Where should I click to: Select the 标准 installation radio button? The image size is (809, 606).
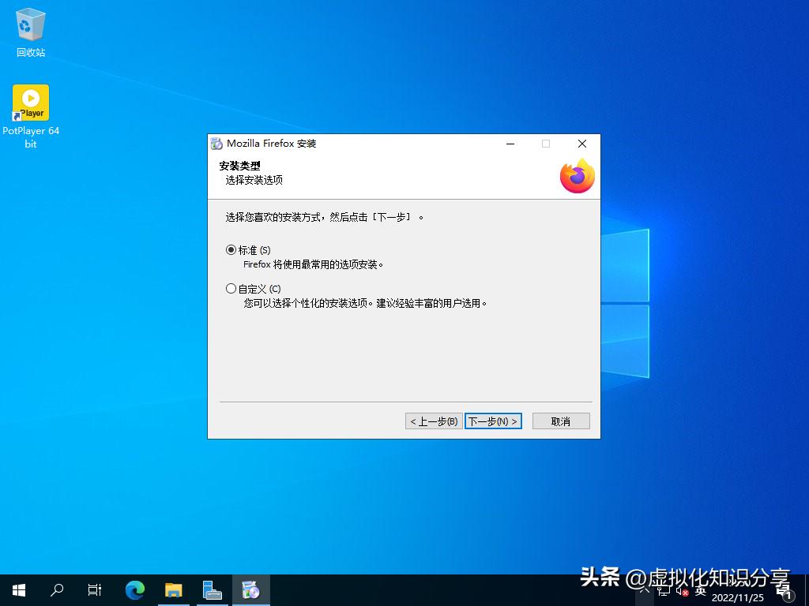(231, 249)
